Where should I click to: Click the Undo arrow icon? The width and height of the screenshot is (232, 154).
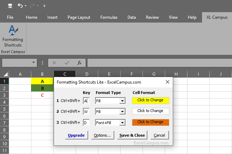[20, 6]
